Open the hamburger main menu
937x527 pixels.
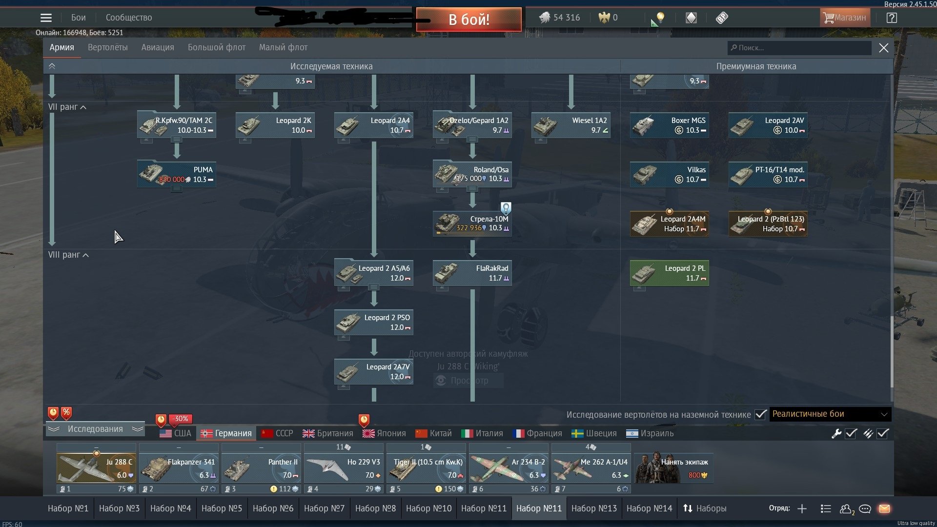[x=46, y=18]
